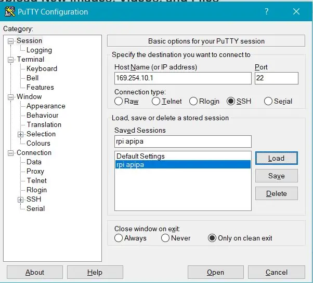Select the Telnet connection type radio button

pyautogui.click(x=155, y=101)
